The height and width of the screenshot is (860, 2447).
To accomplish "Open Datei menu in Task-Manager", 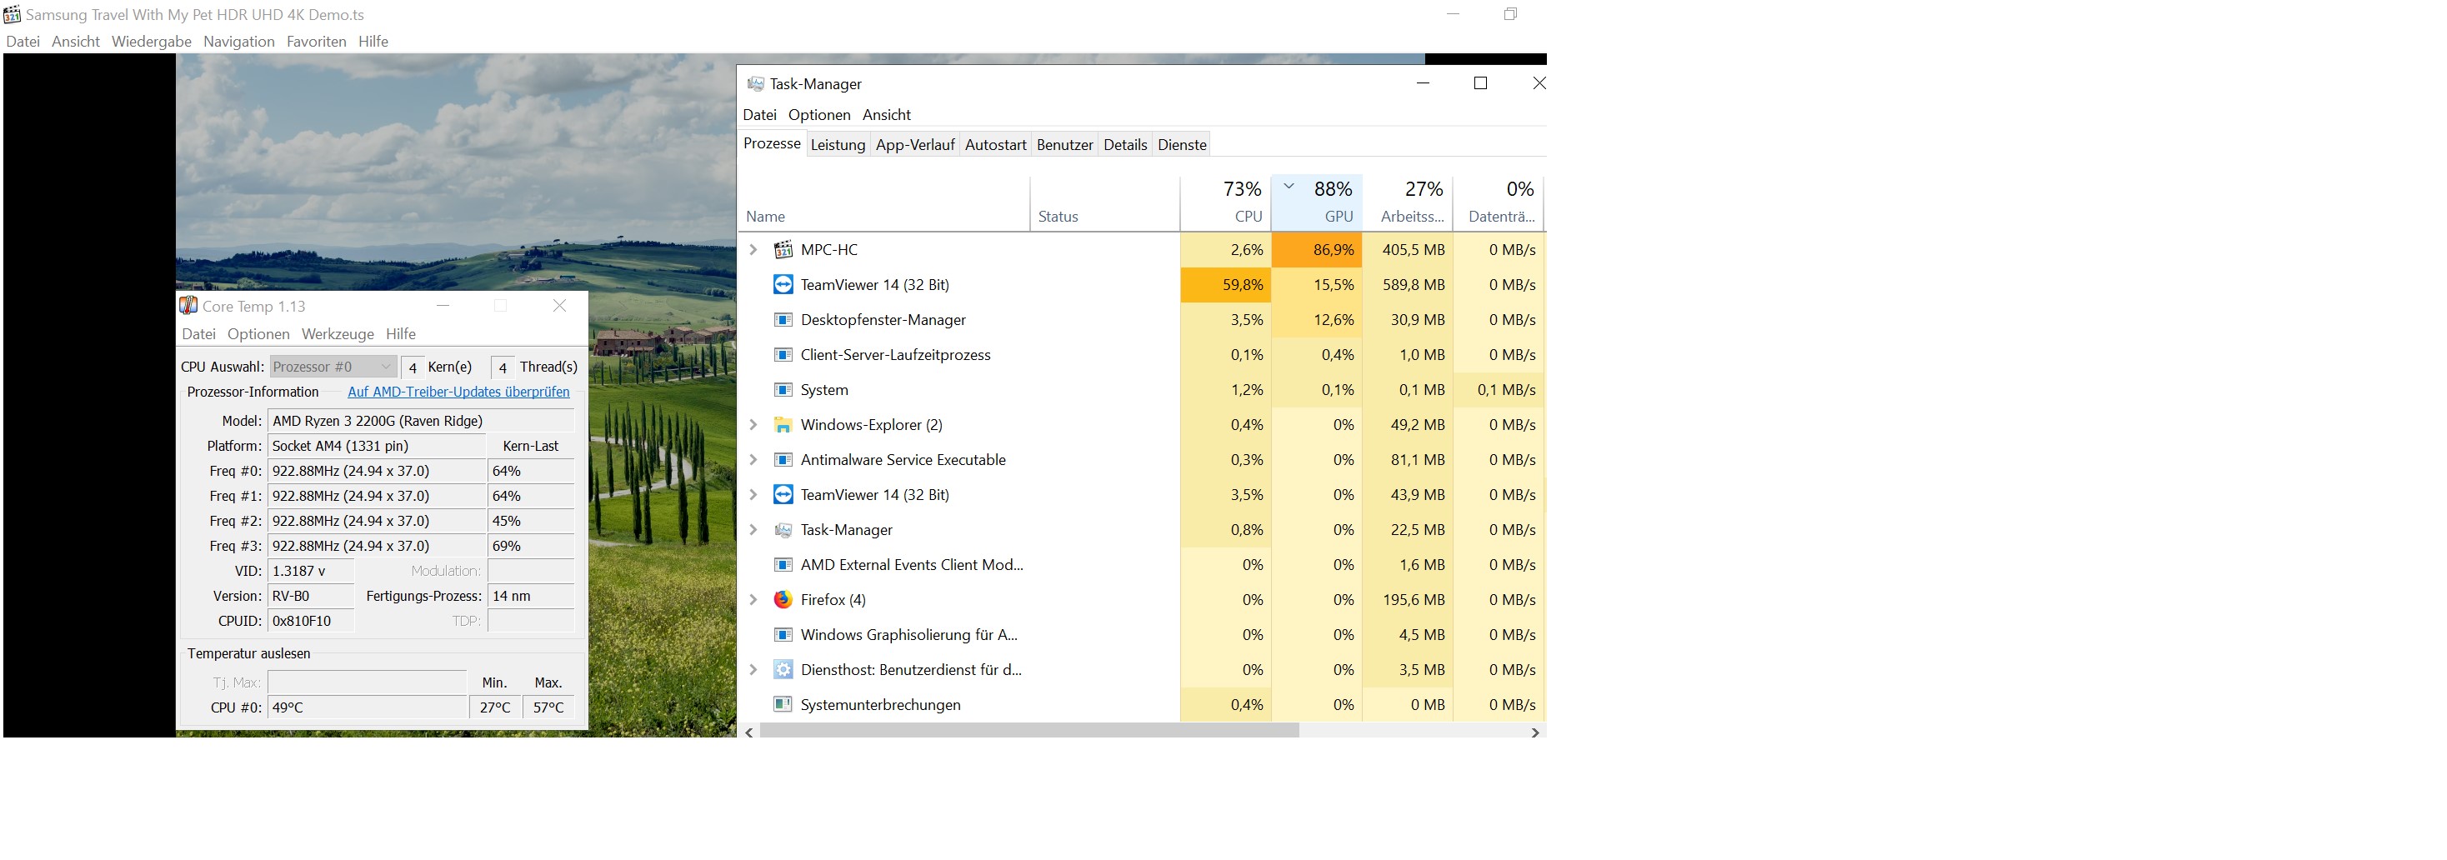I will (x=759, y=115).
